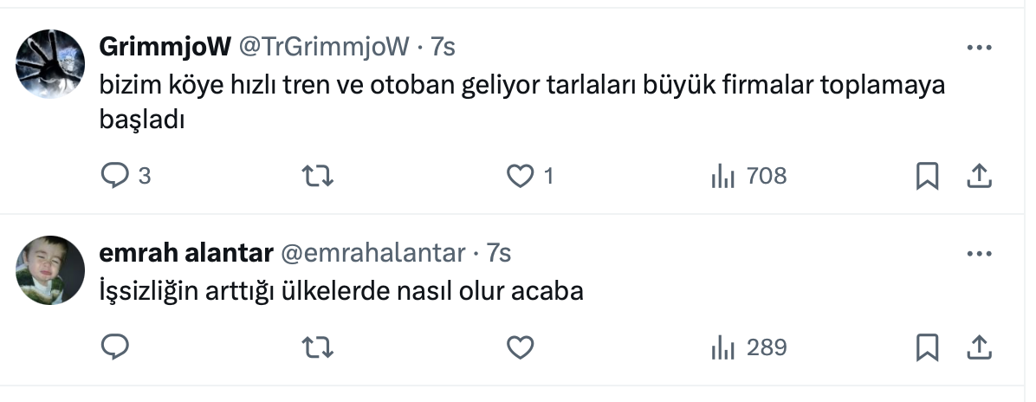Share GrimmjoW's tweet
1036x402 pixels.
[x=978, y=177]
